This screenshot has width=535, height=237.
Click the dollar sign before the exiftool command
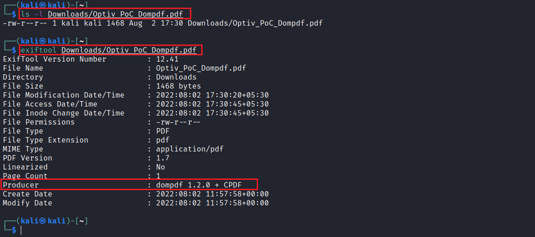[14, 50]
